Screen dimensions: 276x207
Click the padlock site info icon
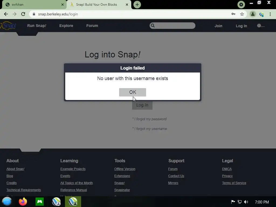[x=34, y=14]
